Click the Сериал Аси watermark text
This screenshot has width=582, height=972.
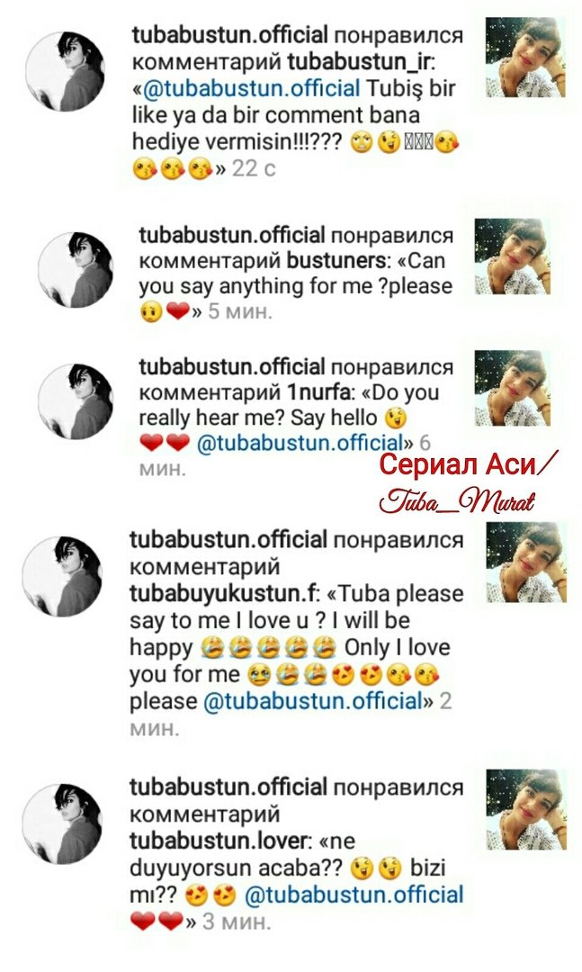coord(468,464)
